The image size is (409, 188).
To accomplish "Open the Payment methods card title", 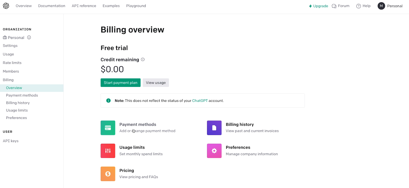I will 138,124.
